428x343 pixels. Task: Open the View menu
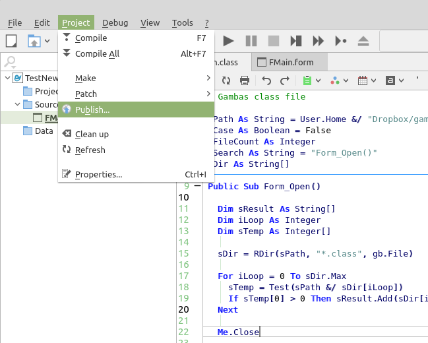150,22
